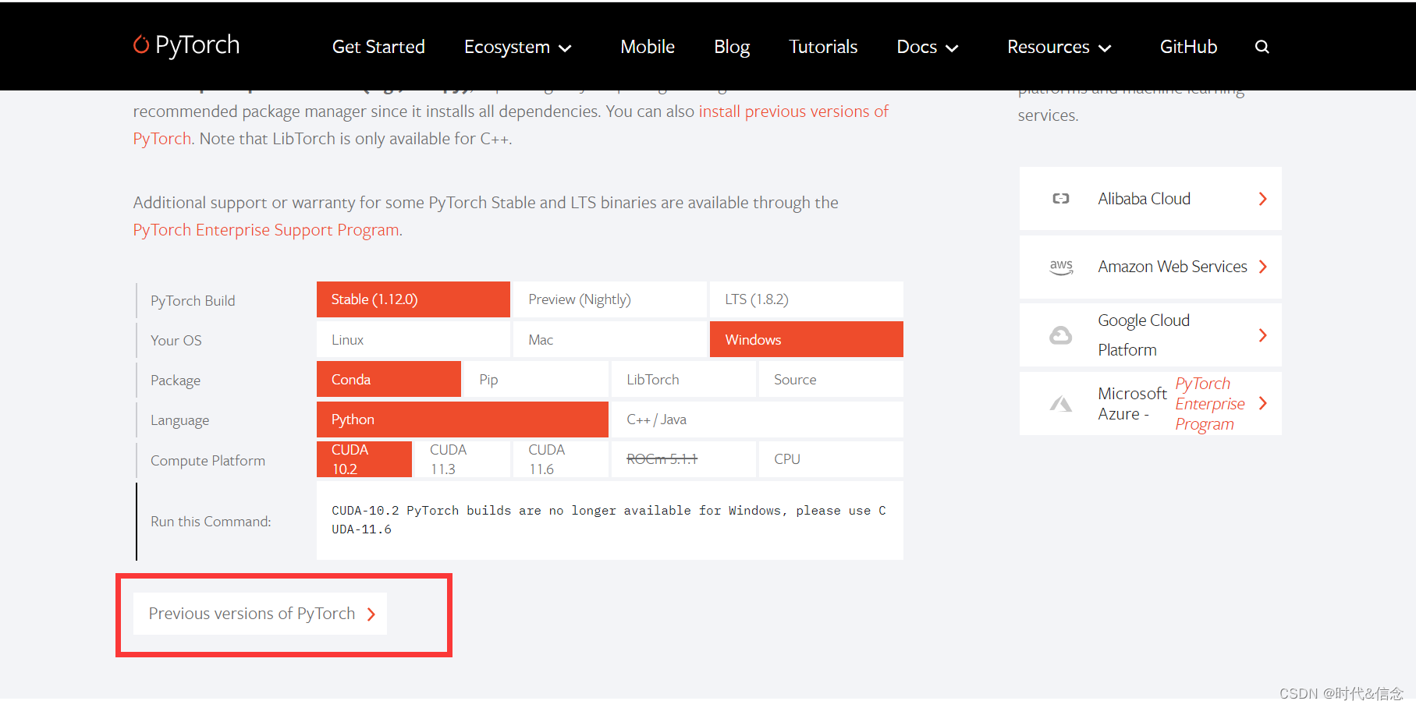Click arrow on Microsoft Azure card
The image size is (1416, 708).
click(1262, 403)
